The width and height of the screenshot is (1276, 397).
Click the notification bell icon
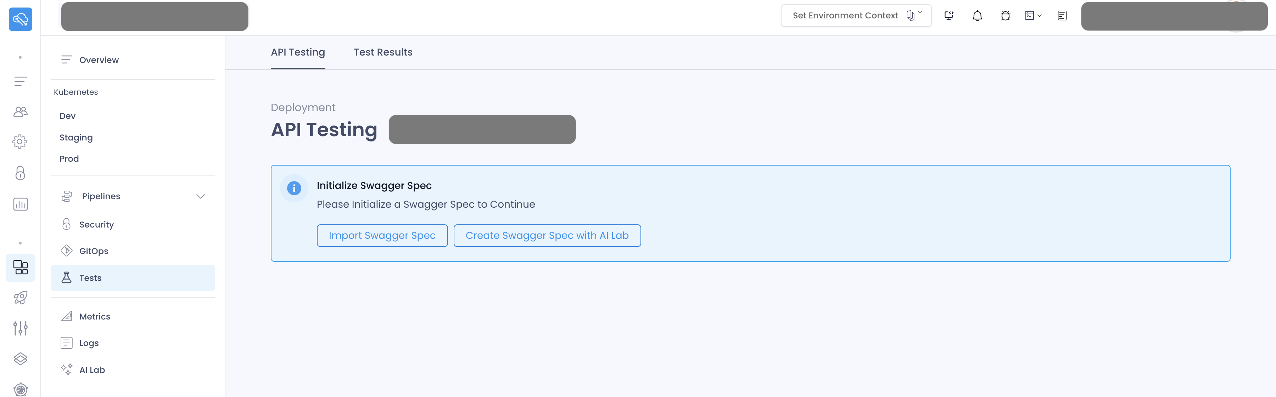977,16
